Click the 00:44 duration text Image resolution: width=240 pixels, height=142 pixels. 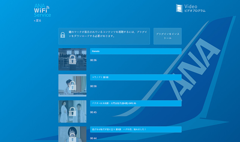click(93, 138)
